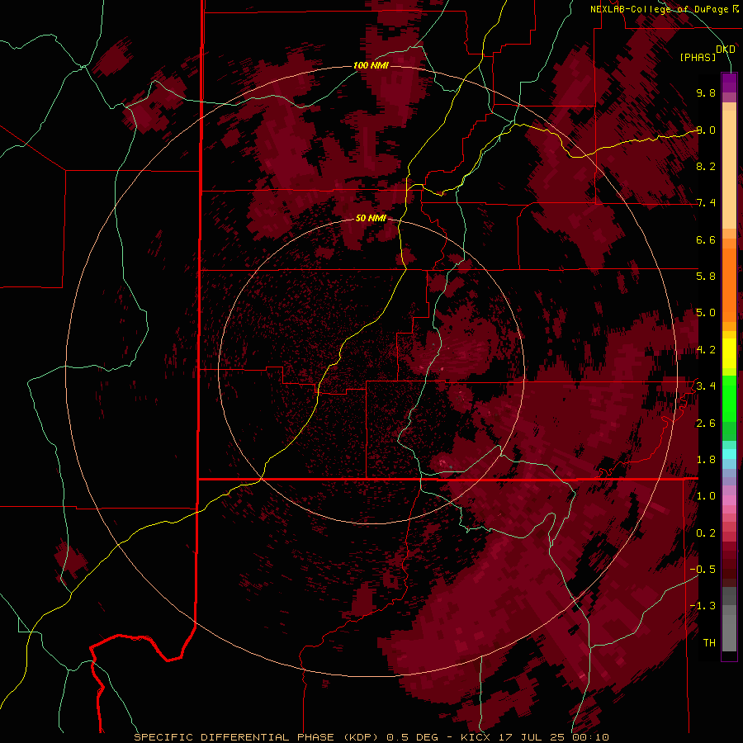Image resolution: width=743 pixels, height=743 pixels.
Task: Pick the orange segment of the color bar
Action: coord(729,286)
